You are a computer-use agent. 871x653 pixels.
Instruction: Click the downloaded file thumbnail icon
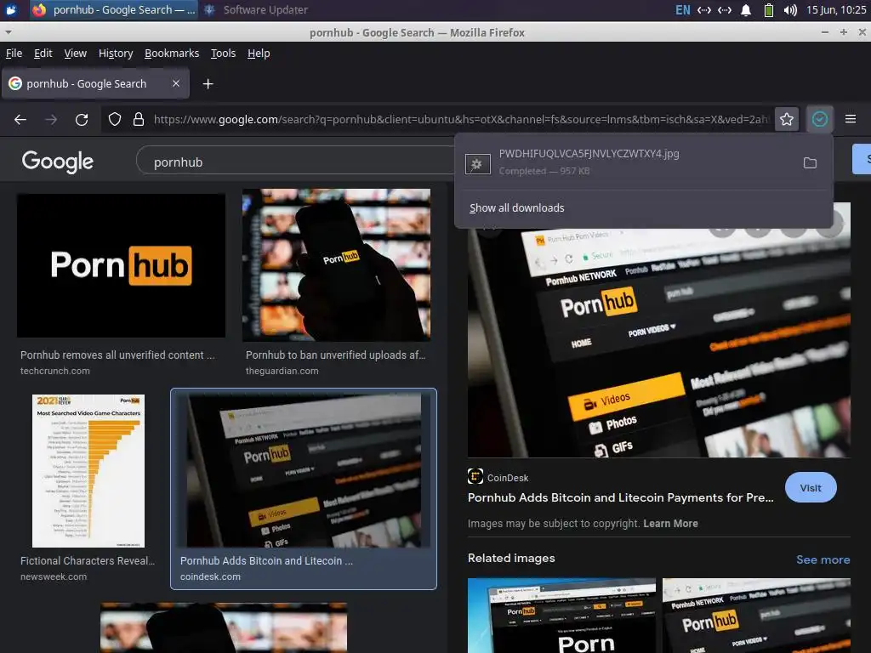pyautogui.click(x=478, y=164)
